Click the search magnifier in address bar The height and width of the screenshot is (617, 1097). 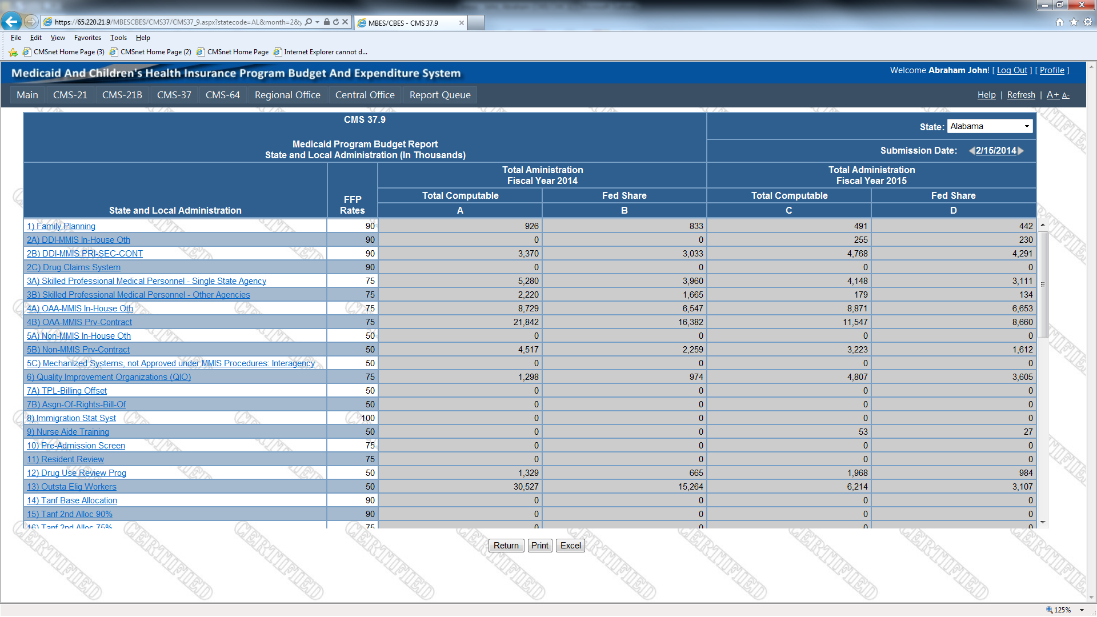coord(309,22)
